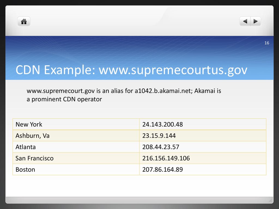Screen dimensions: 279x209
Task: Click the 23.15.9.144 IP cell
Action: pos(203,136)
